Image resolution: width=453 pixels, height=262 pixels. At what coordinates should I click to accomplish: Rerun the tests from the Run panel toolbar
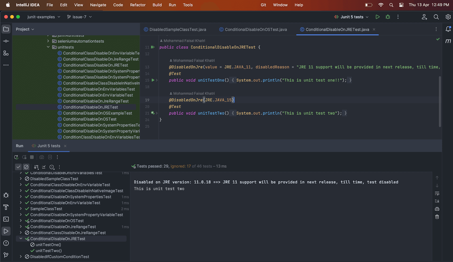coord(16,157)
